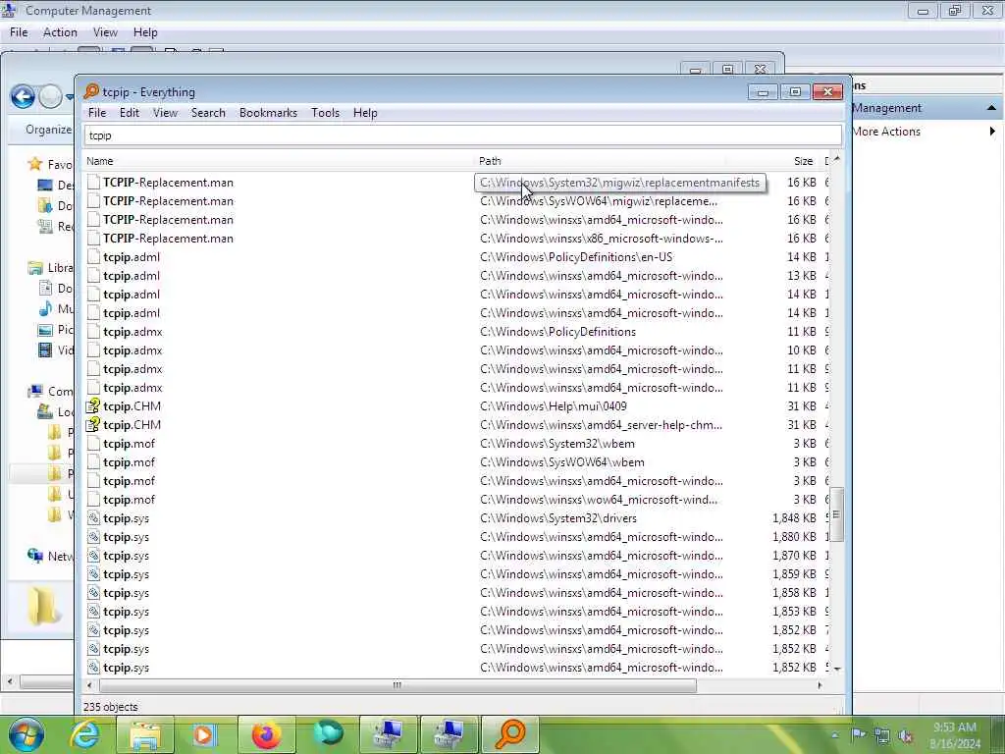Click the Explorer Back arrow button
1005x754 pixels.
tap(23, 97)
